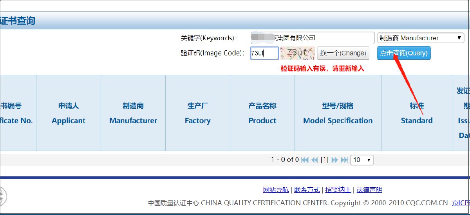Click the red captcha error message
The height and width of the screenshot is (215, 470).
coord(322,69)
